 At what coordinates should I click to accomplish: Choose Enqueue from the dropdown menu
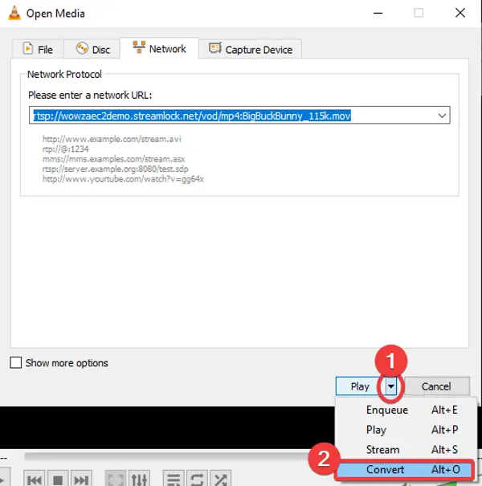click(406, 410)
